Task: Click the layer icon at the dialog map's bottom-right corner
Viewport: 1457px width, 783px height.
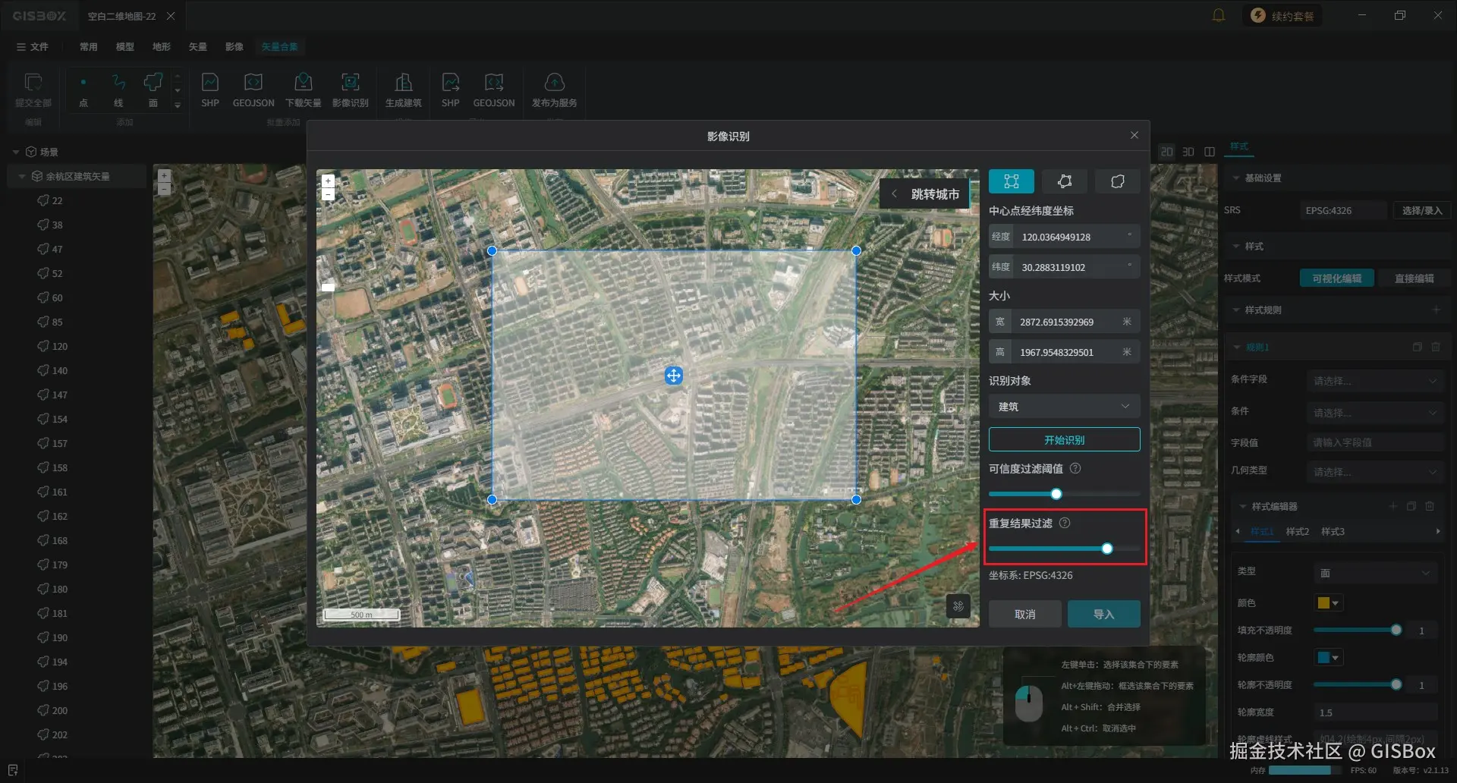Action: (958, 606)
